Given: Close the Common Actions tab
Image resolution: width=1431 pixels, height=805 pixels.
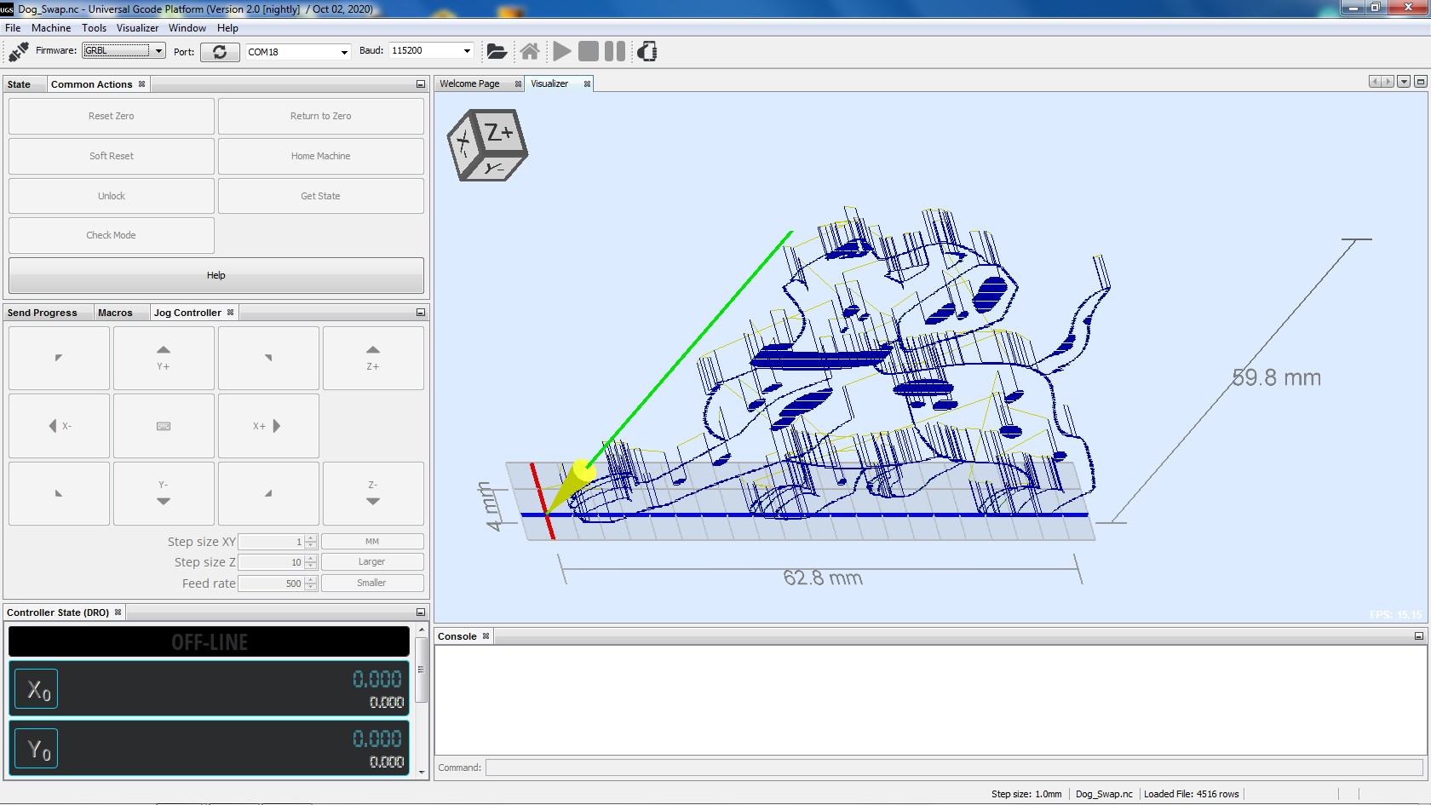Looking at the screenshot, I should click(141, 84).
